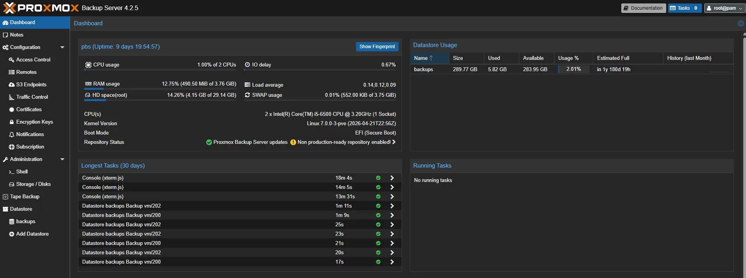Click the Certificates badge icon
Screen dimensions: 746x278
(x=12, y=110)
